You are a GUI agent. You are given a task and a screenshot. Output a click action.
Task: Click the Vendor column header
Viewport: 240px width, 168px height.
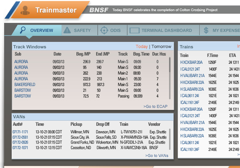click(x=154, y=124)
